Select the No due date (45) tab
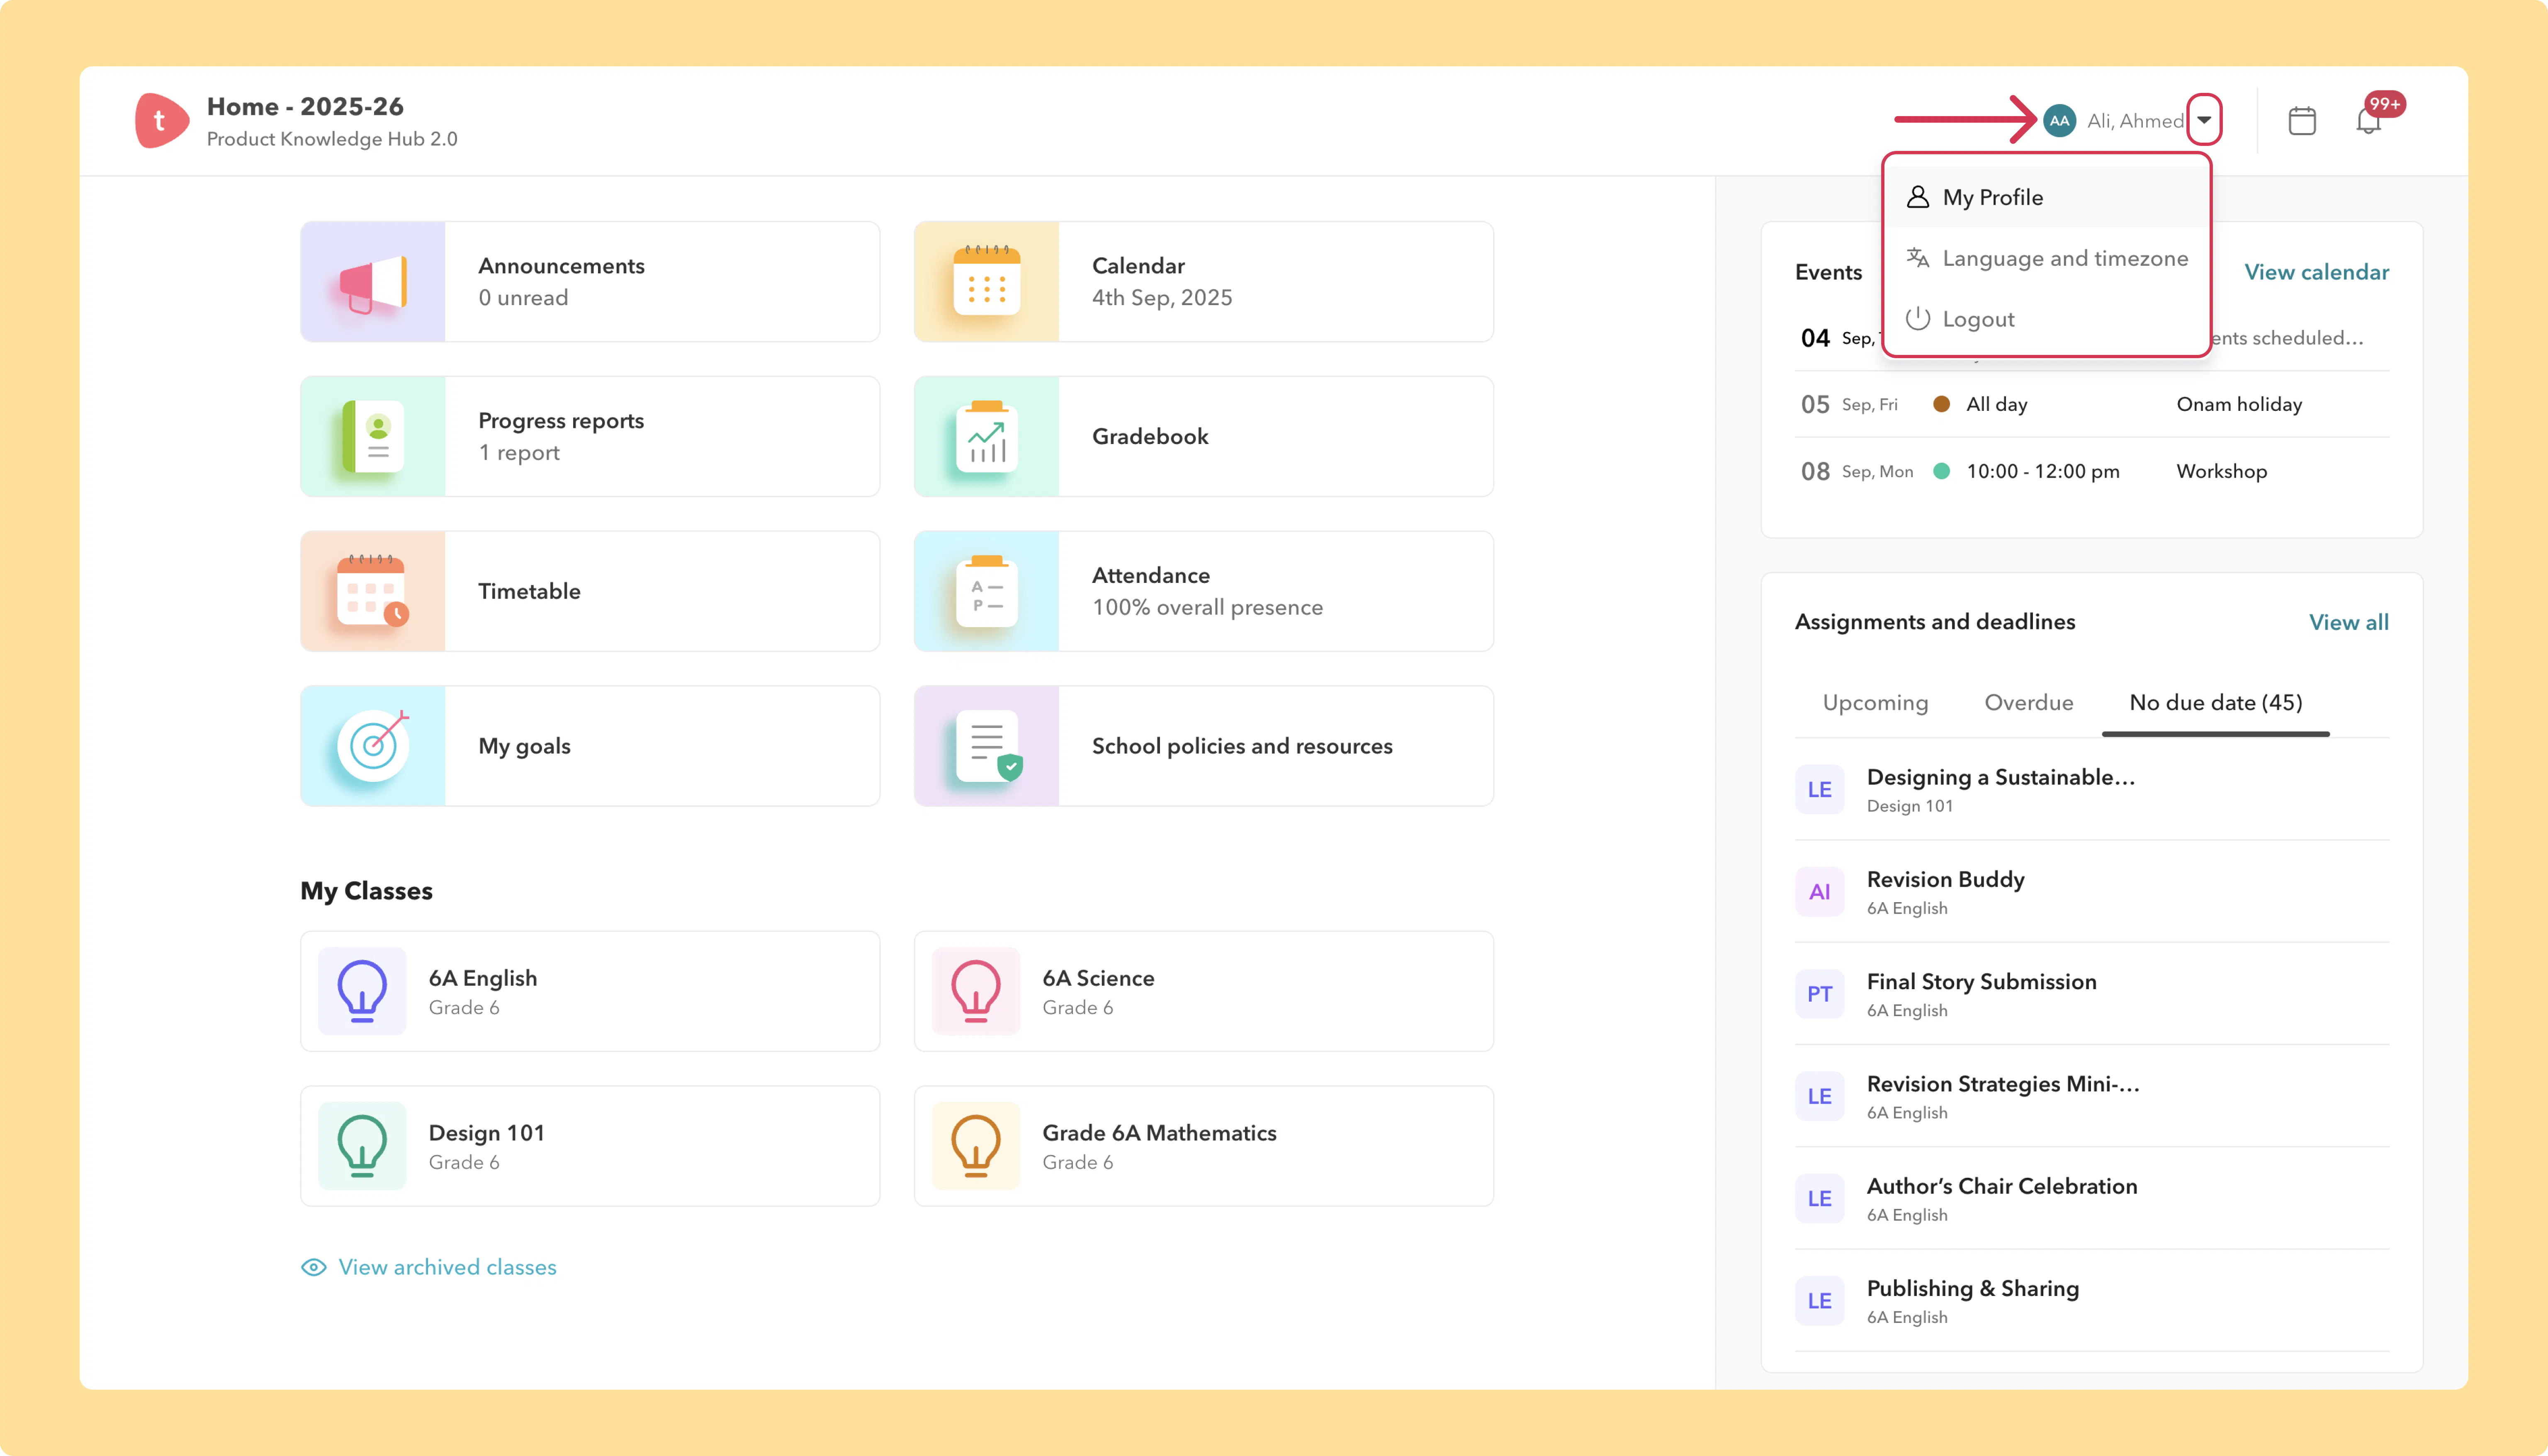The height and width of the screenshot is (1456, 2548). 2216,703
